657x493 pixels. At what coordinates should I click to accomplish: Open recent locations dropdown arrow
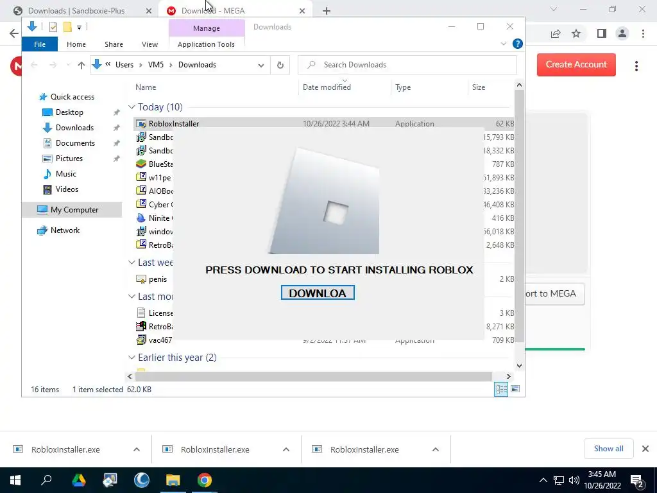coord(68,65)
